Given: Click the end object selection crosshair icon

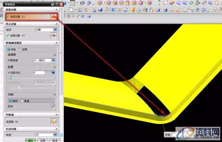Looking at the screenshot, I should (x=53, y=36).
